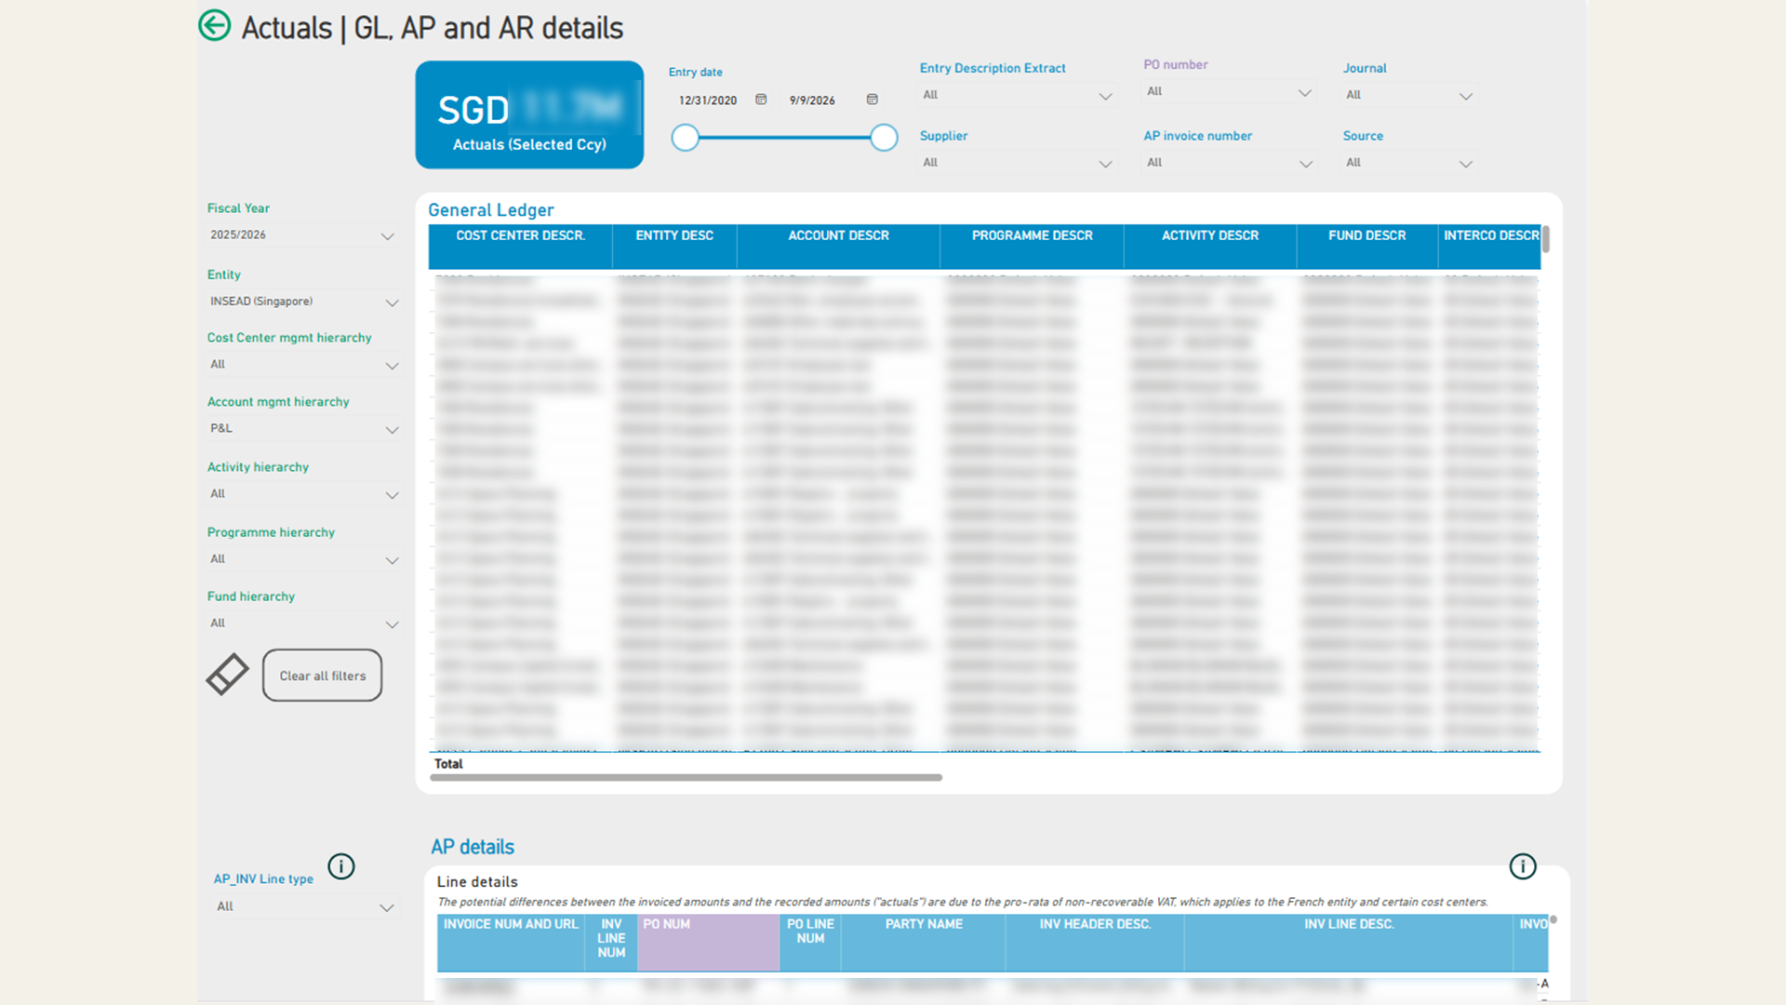
Task: Open the Supplier filter dropdown
Action: [x=1017, y=163]
